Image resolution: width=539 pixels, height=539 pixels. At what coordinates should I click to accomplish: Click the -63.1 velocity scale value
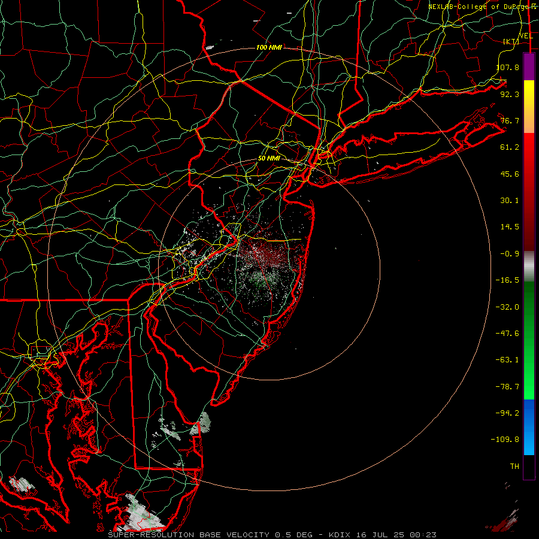coord(507,360)
